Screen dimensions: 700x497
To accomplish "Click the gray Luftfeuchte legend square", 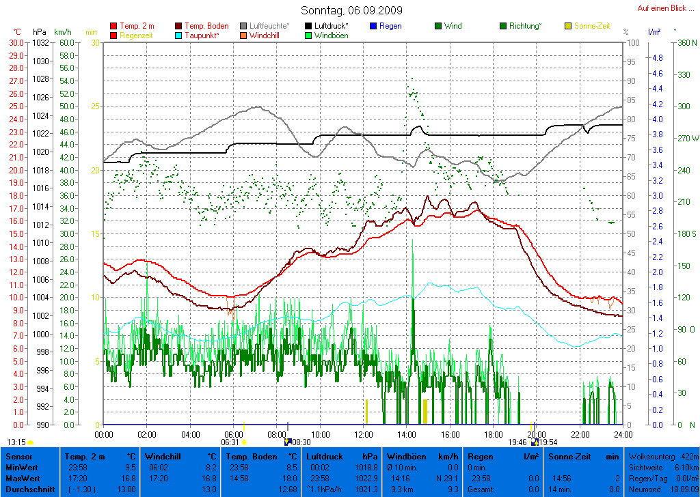I will click(x=243, y=27).
